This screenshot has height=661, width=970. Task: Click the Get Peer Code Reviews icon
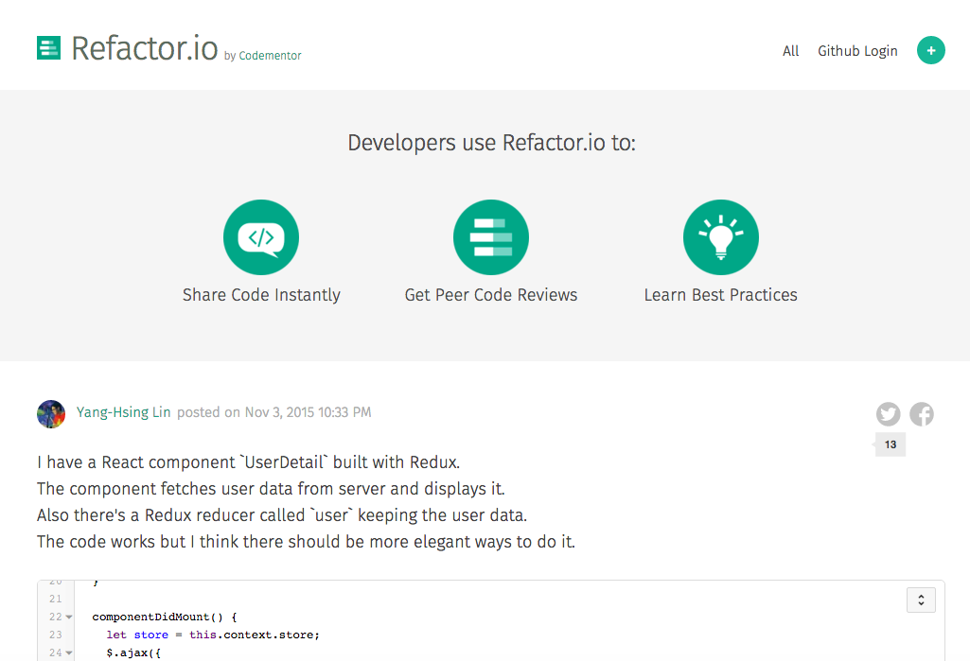[490, 237]
